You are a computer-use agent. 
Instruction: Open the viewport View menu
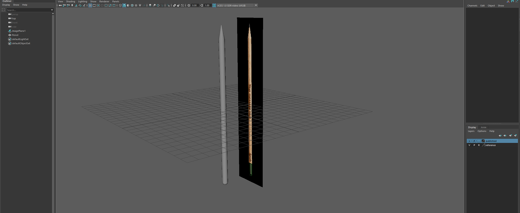tap(60, 1)
